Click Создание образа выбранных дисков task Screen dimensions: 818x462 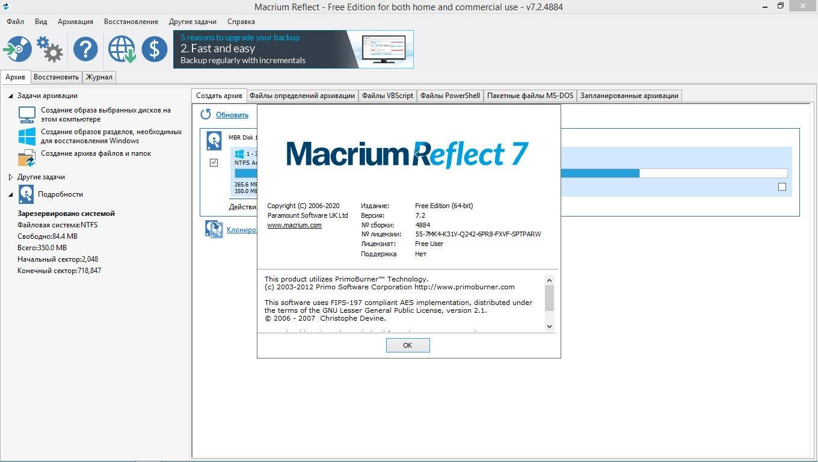click(106, 114)
